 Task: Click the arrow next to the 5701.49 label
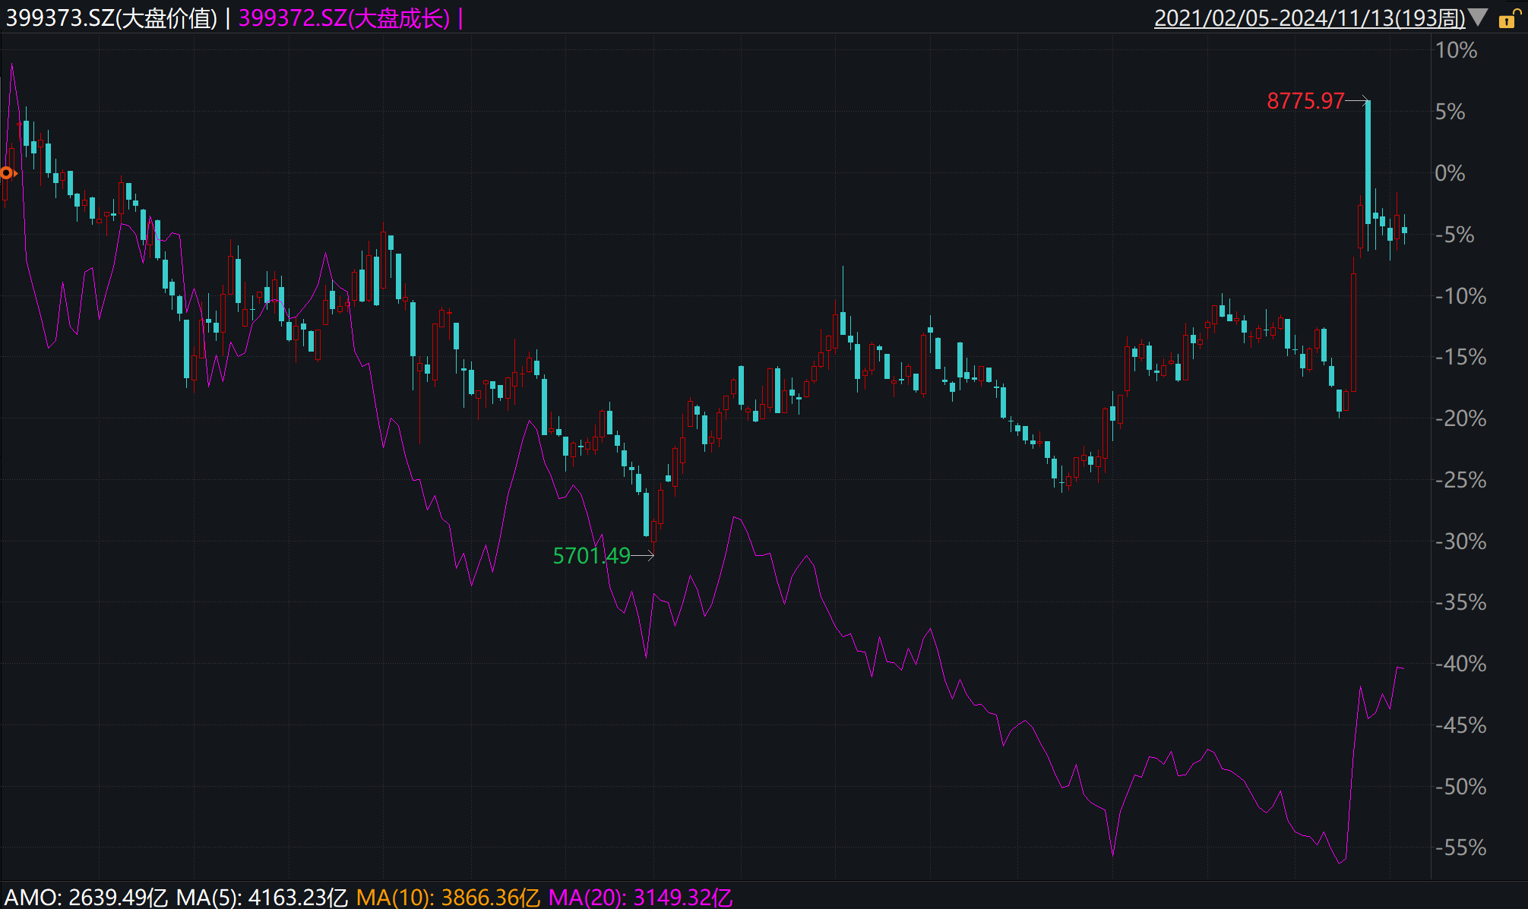point(643,556)
